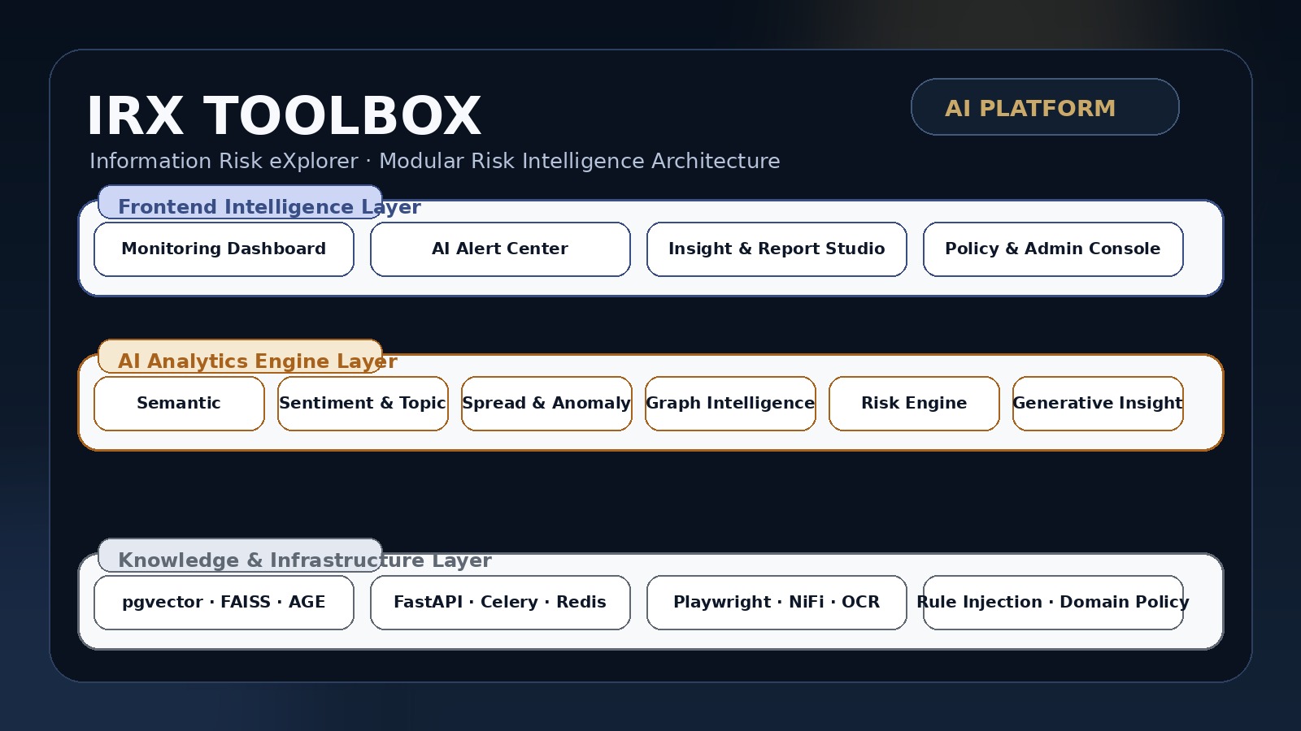The width and height of the screenshot is (1301, 731).
Task: Click the Spread & Anomaly engine
Action: 546,403
